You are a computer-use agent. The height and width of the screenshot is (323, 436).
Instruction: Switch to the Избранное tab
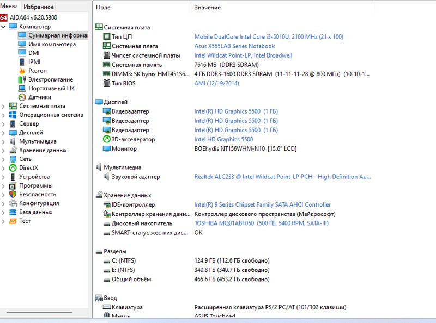coord(39,7)
